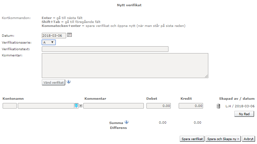Click the row Kommentar input field

[x=114, y=106]
